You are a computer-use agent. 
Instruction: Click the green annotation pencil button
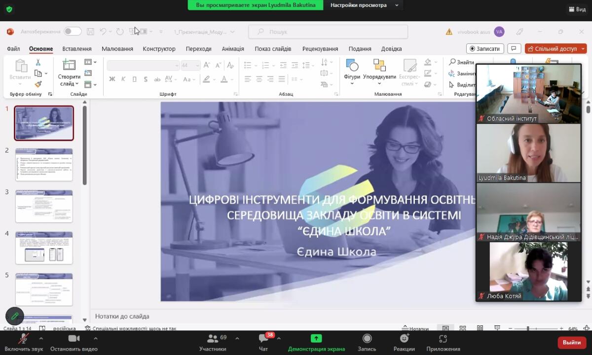tap(15, 316)
